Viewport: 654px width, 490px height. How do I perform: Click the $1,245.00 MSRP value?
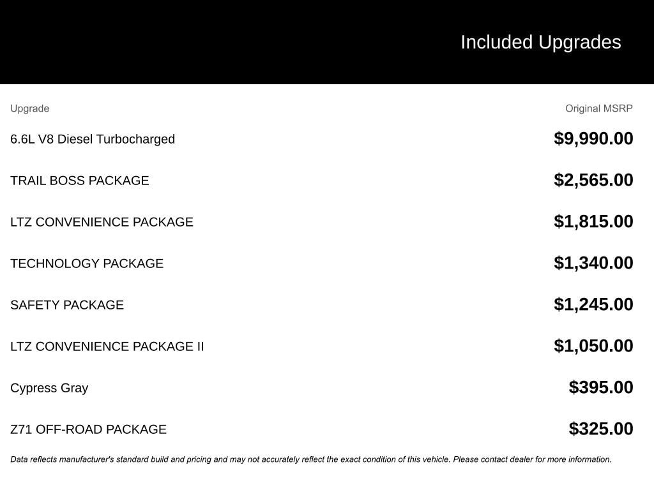tap(593, 304)
